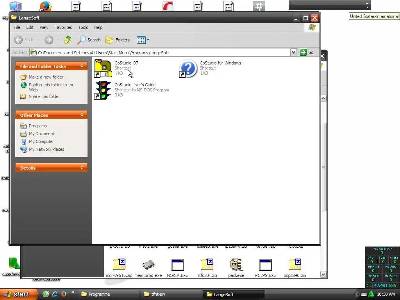Open the Firefox desktop shortcut
Screen dimensions: 400x300
coord(45,6)
